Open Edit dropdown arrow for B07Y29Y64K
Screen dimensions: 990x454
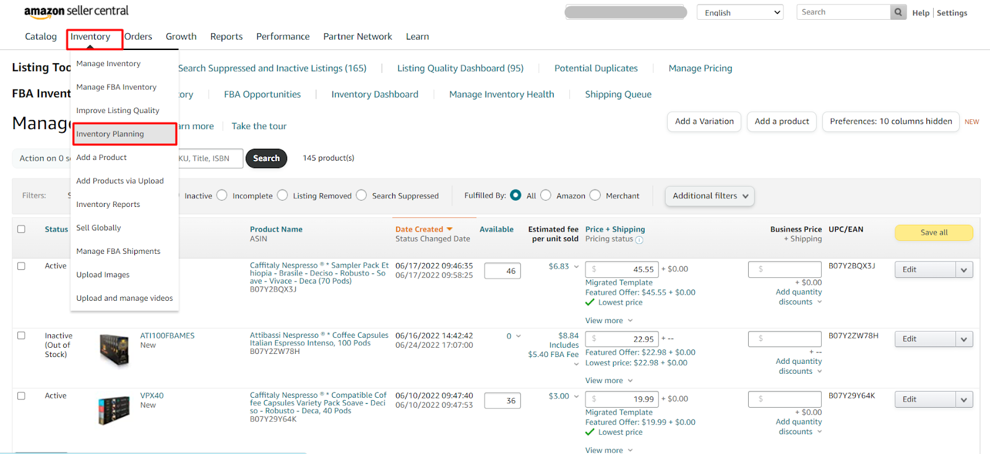click(x=964, y=400)
